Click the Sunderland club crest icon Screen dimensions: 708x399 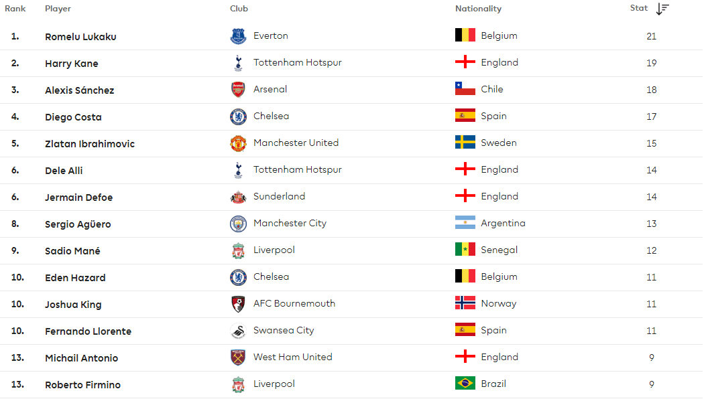(x=238, y=197)
